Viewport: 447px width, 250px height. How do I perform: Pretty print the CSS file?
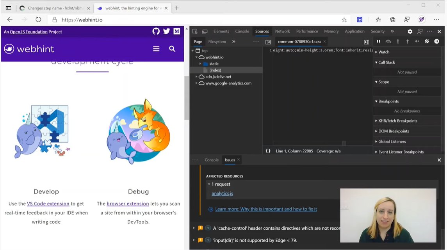(268, 151)
